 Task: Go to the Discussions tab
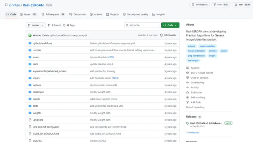[x=77, y=14]
